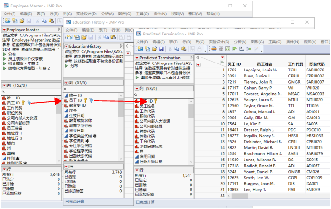Collapse Predicted Termination table panel with right arrow

coord(191,57)
